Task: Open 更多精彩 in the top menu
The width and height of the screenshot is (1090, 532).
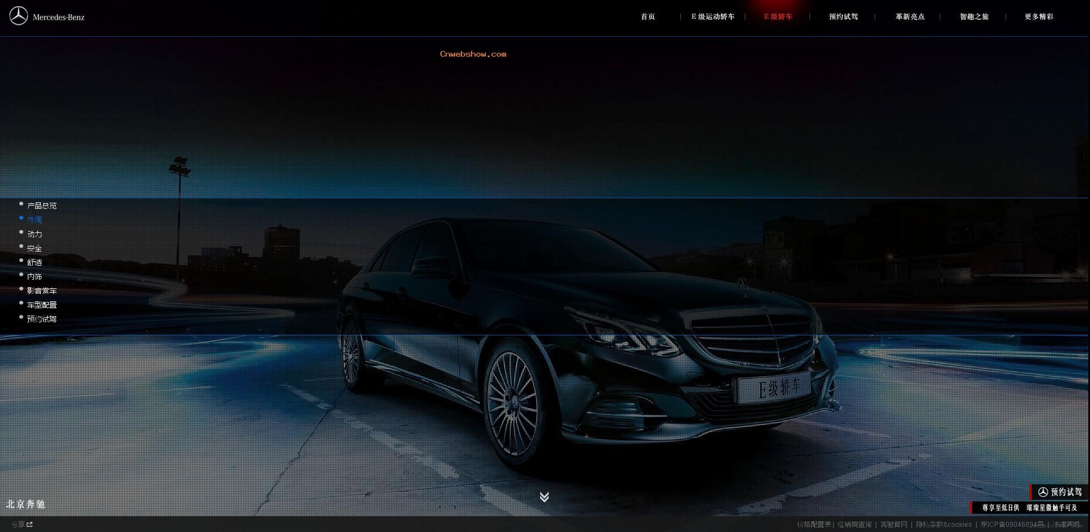Action: pos(1038,17)
